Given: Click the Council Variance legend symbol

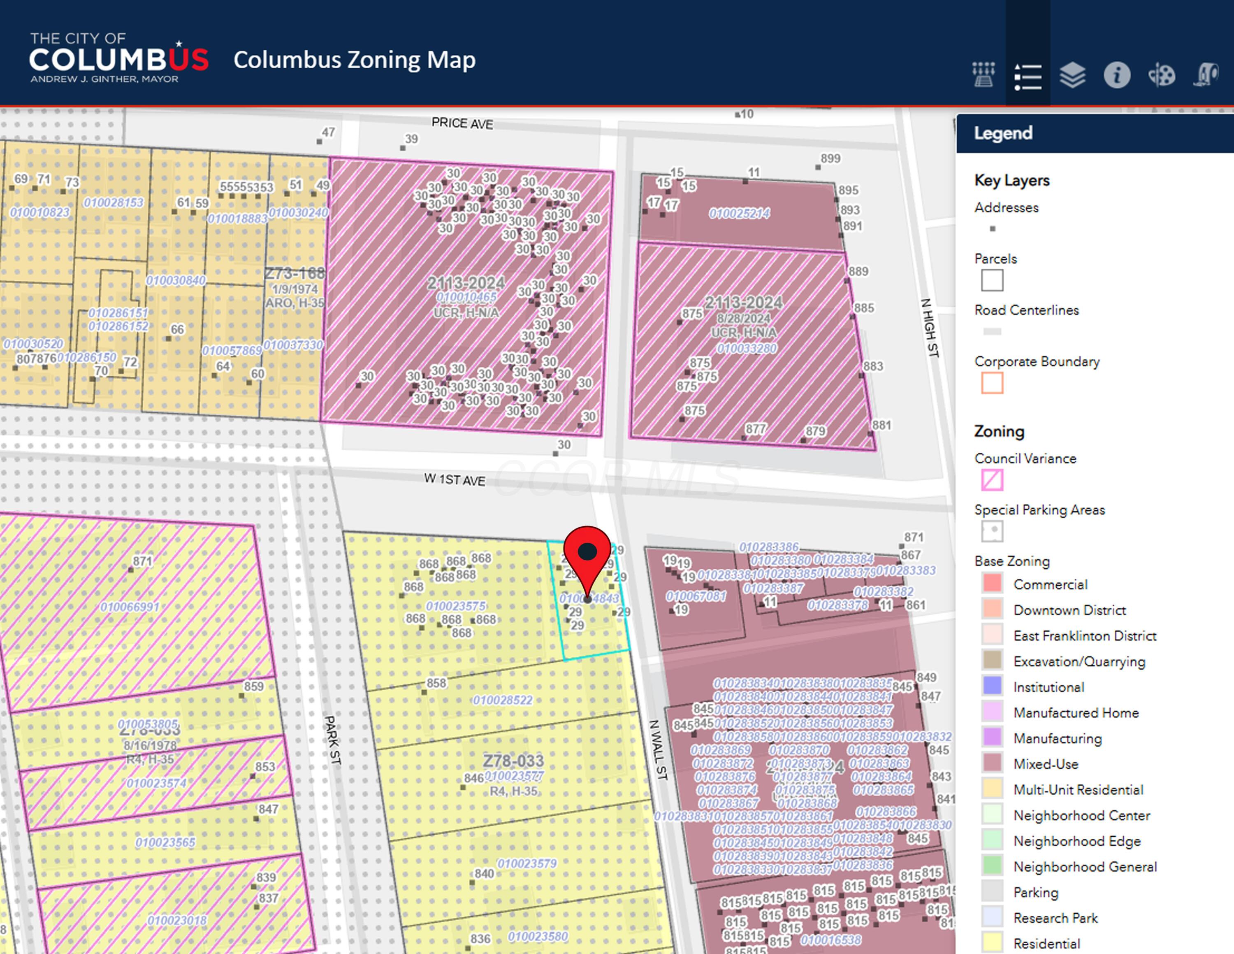Looking at the screenshot, I should 992,480.
